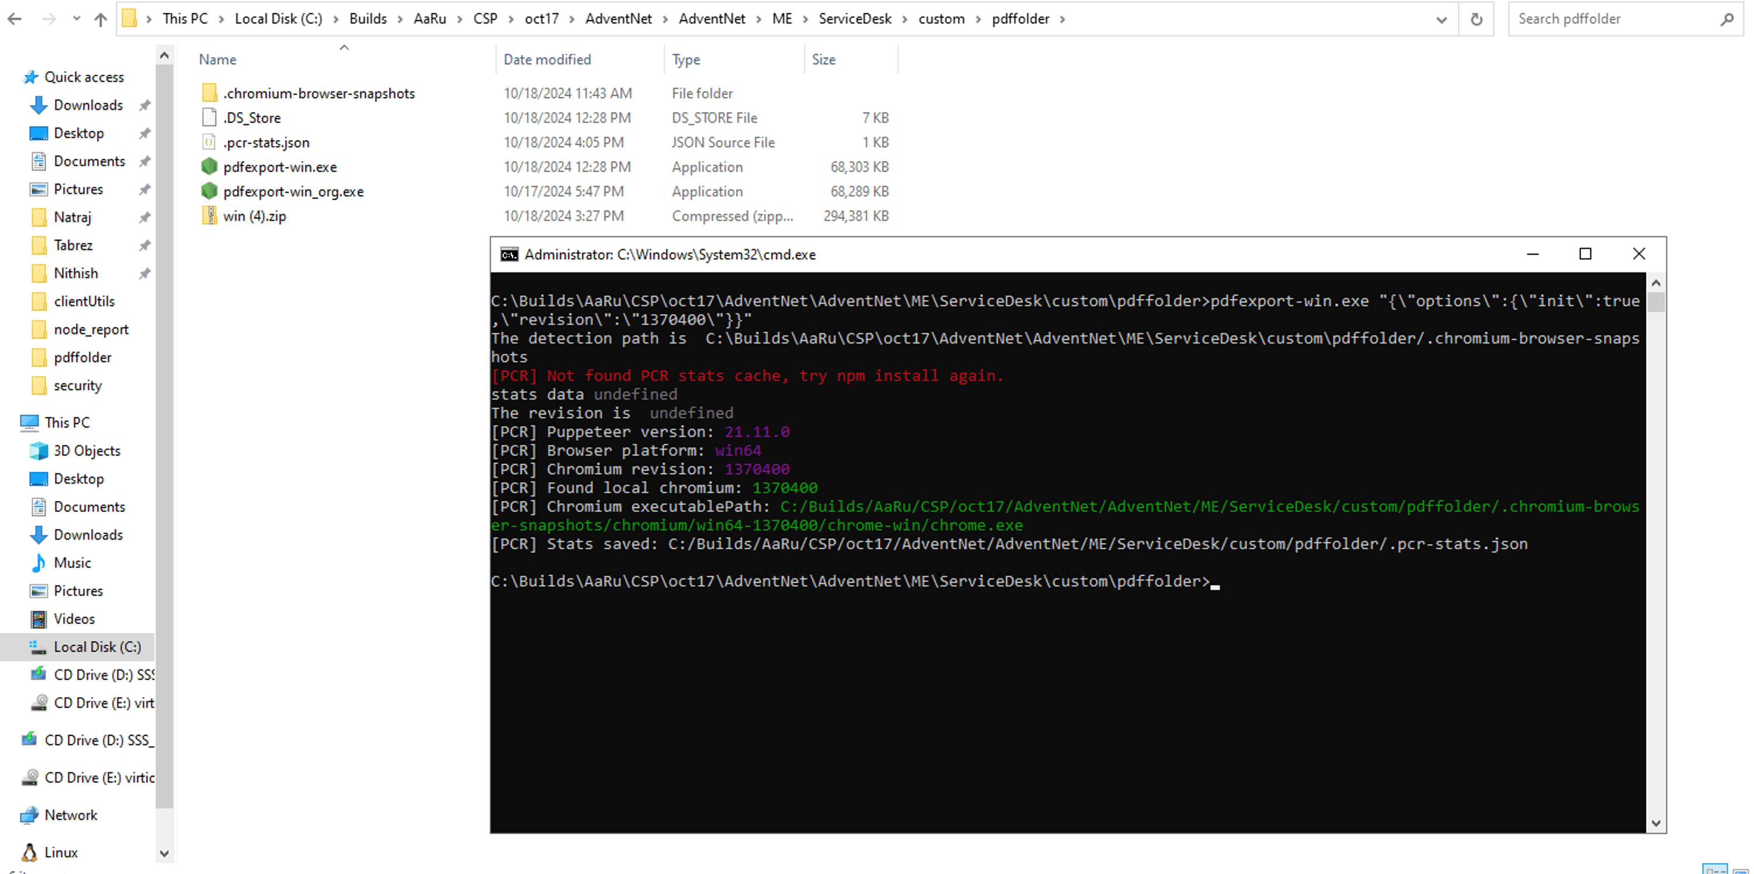
Task: Click the refresh icon in the address bar
Action: pos(1475,19)
